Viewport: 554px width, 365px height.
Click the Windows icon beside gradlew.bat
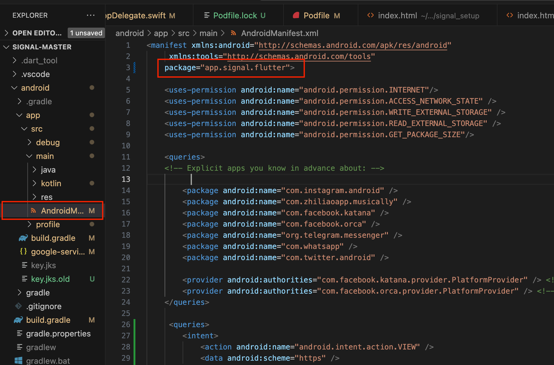click(x=19, y=361)
